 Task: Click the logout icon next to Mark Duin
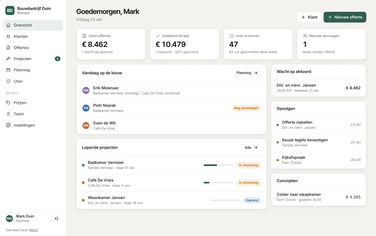tap(56, 219)
